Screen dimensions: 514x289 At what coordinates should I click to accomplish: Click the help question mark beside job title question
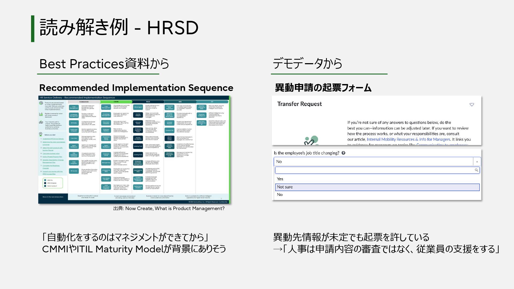click(x=343, y=153)
